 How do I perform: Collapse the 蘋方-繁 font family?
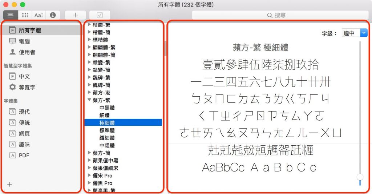click(x=89, y=100)
